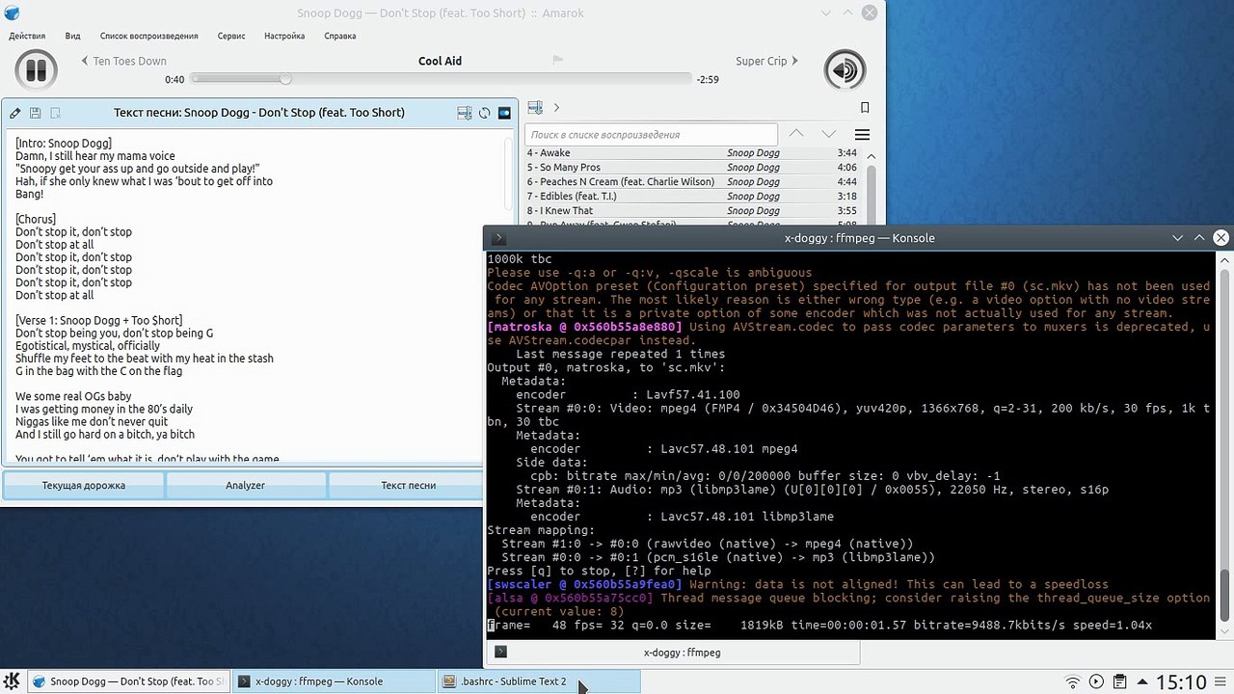
Task: Click the slider handle on the progress bar
Action: coord(285,79)
